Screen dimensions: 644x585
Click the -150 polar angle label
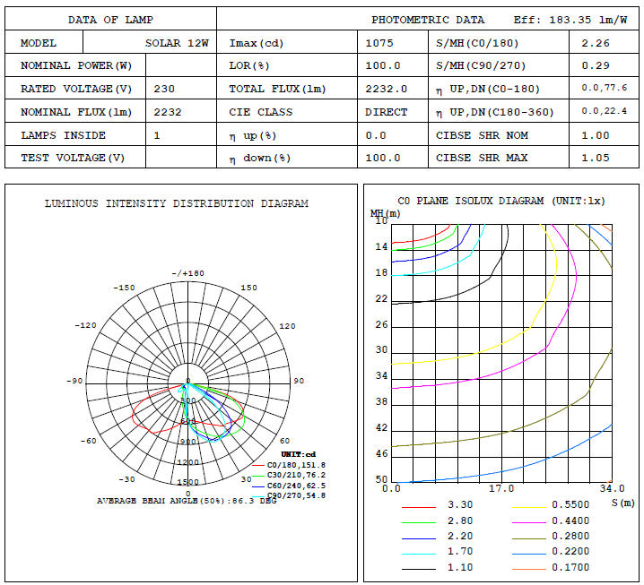point(124,288)
